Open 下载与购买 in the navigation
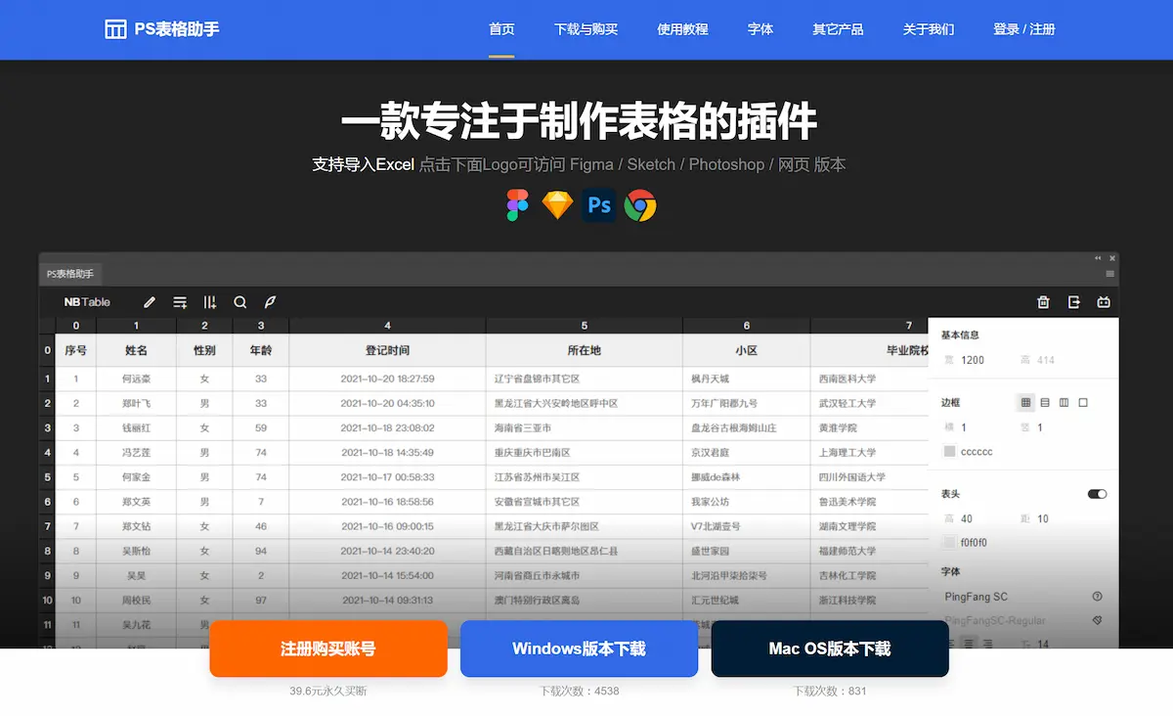 point(586,29)
